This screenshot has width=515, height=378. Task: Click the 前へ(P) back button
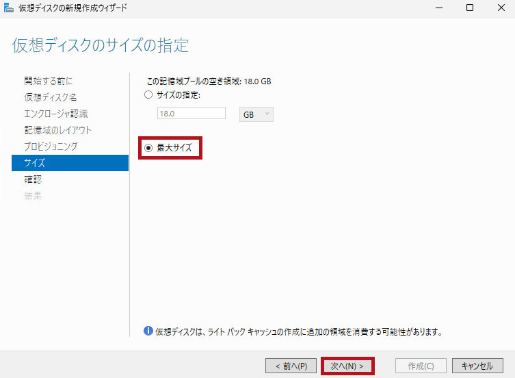[291, 366]
